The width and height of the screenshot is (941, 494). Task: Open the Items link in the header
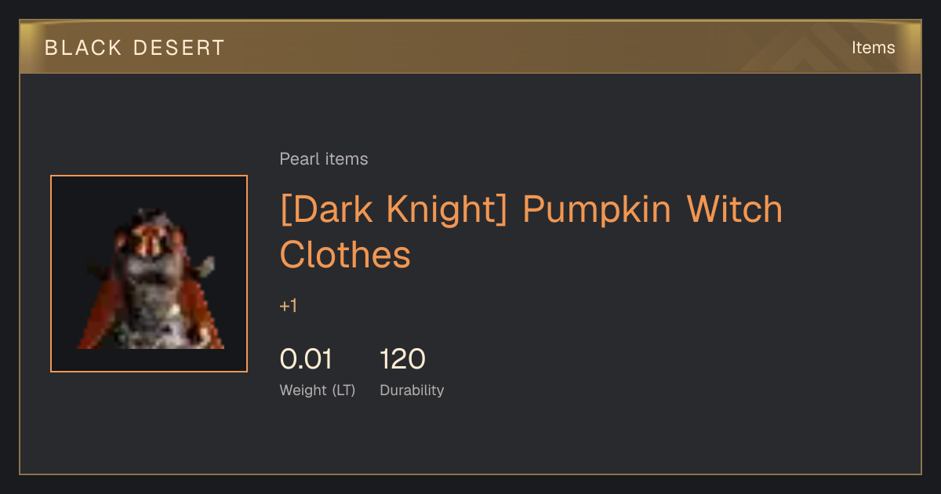tap(873, 48)
